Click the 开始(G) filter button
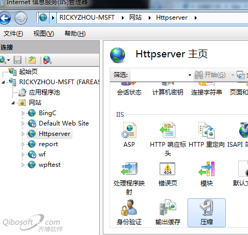The width and height of the screenshot is (248, 235). point(210,75)
